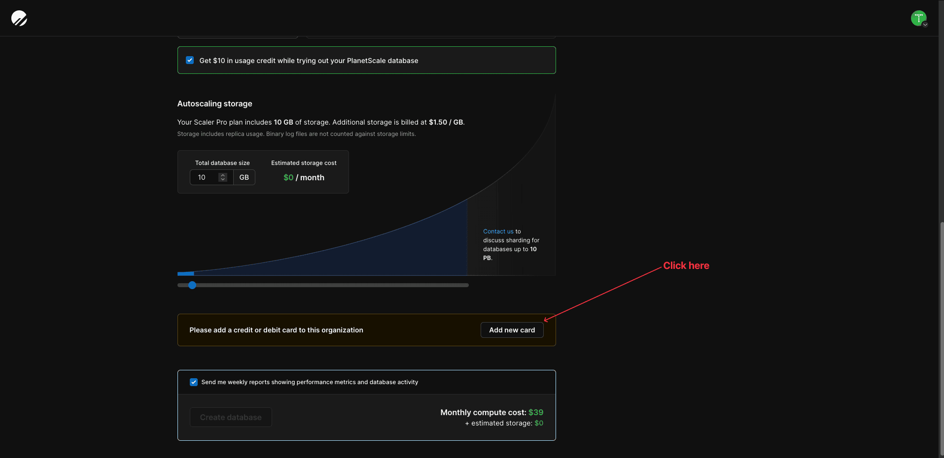This screenshot has height=458, width=944.
Task: Click the PlanetScale logo in top-left corner
Action: click(18, 18)
